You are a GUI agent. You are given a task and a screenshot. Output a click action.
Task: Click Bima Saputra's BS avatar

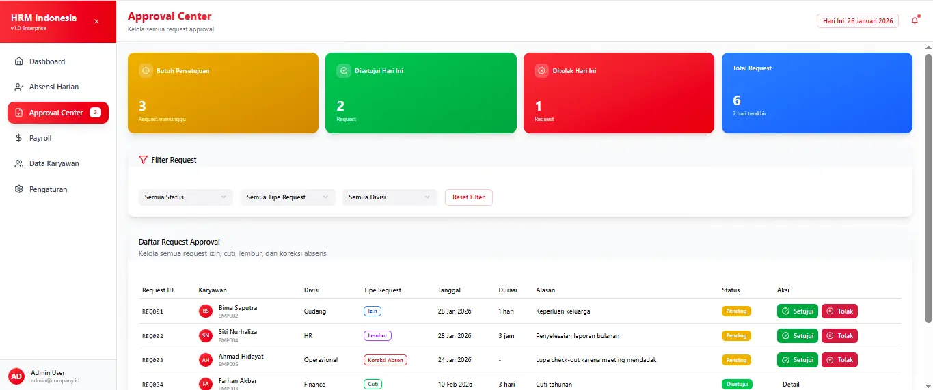205,311
